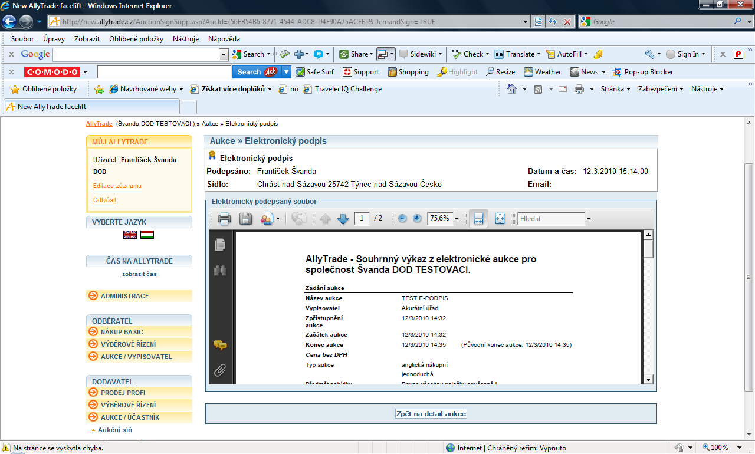
Task: Open the Weather toolbar button
Action: coord(543,72)
